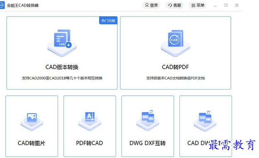Image resolution: width=259 pixels, height=158 pixels.
Task: Open the 登录 login button
Action: 151,5
